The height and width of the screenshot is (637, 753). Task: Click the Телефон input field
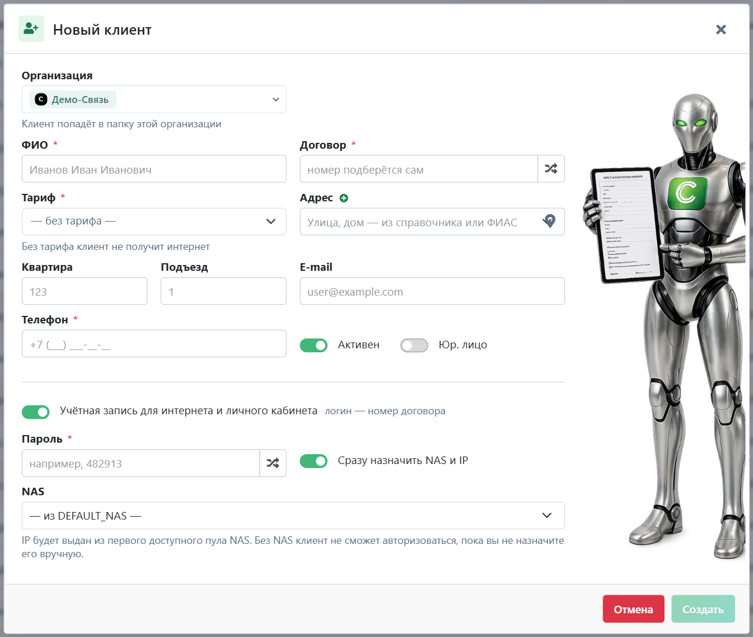coord(154,344)
